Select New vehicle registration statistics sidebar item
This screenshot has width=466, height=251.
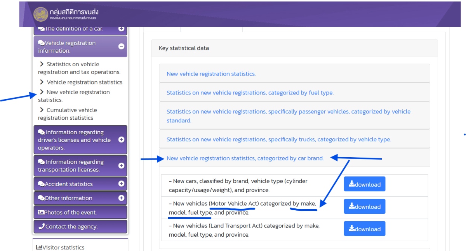point(74,96)
